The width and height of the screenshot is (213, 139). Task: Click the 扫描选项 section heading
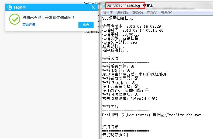tap(110, 58)
